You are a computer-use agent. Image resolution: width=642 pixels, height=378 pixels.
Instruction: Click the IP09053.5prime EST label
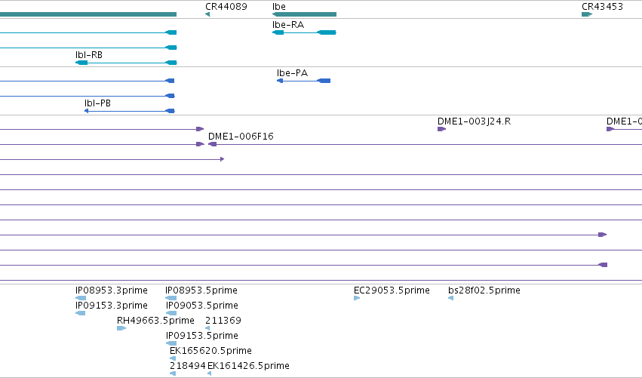point(202,306)
